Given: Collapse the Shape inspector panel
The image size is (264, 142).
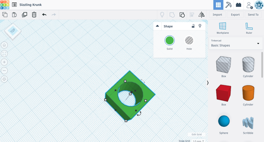Looking at the screenshot, I should [x=158, y=26].
